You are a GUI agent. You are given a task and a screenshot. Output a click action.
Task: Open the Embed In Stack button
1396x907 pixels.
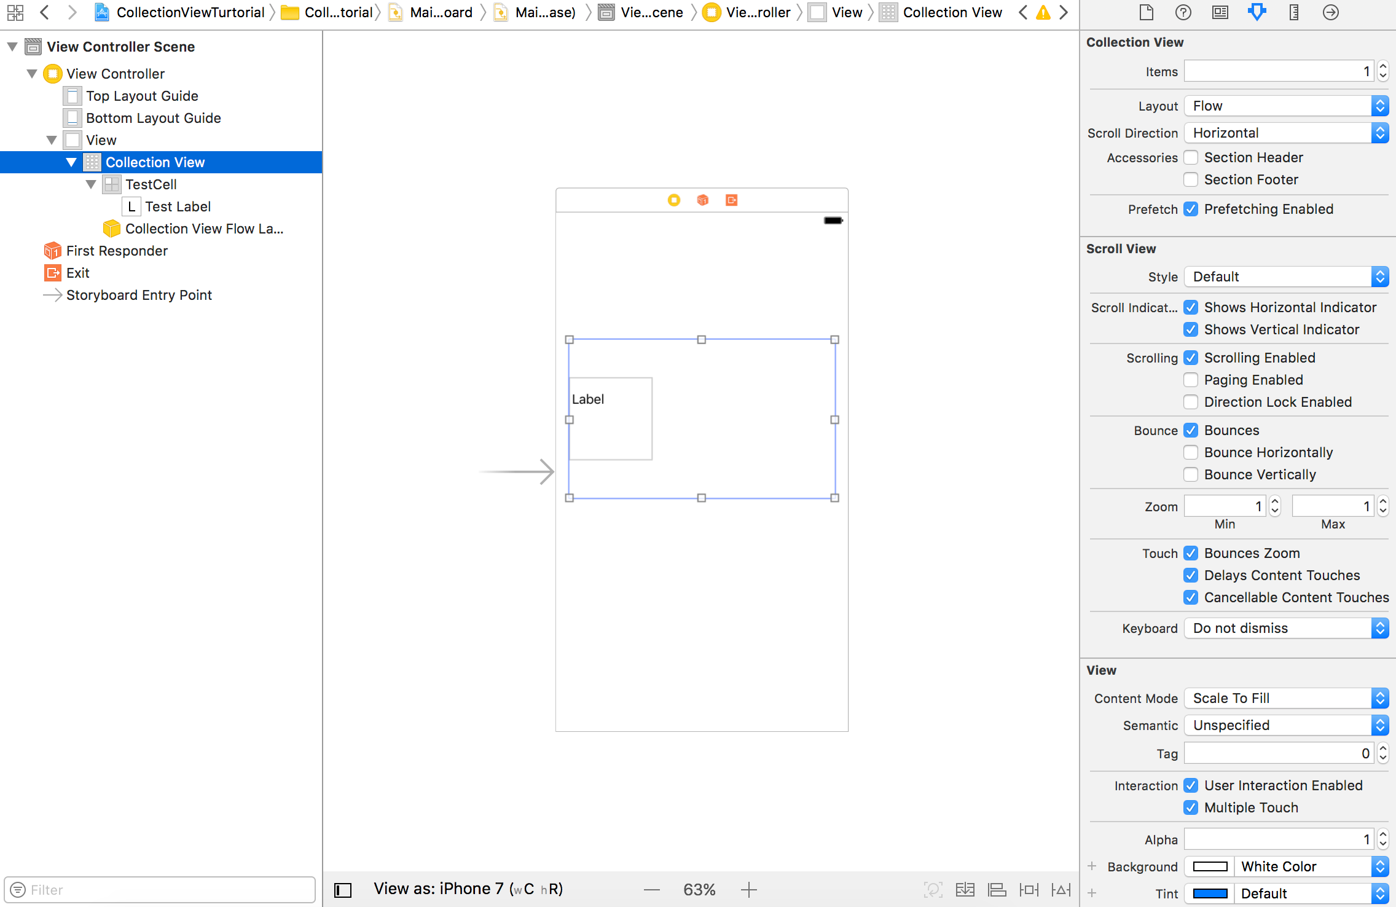pos(965,890)
